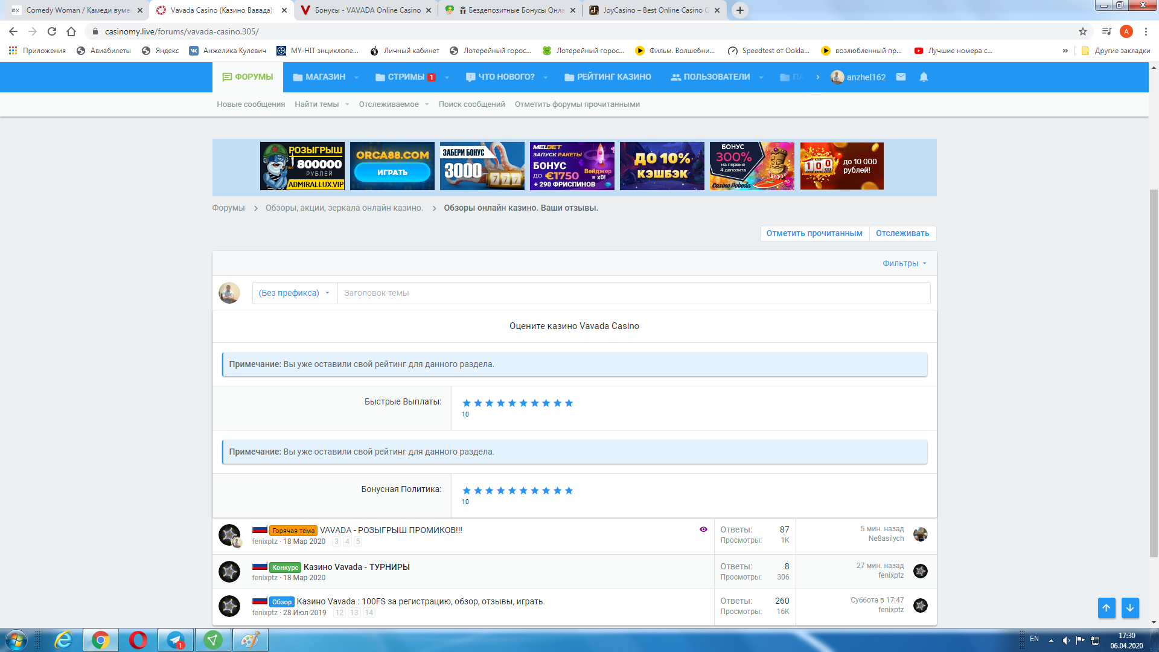Open Другие закладки bookmarks folder
This screenshot has width=1159, height=652.
coord(1116,51)
